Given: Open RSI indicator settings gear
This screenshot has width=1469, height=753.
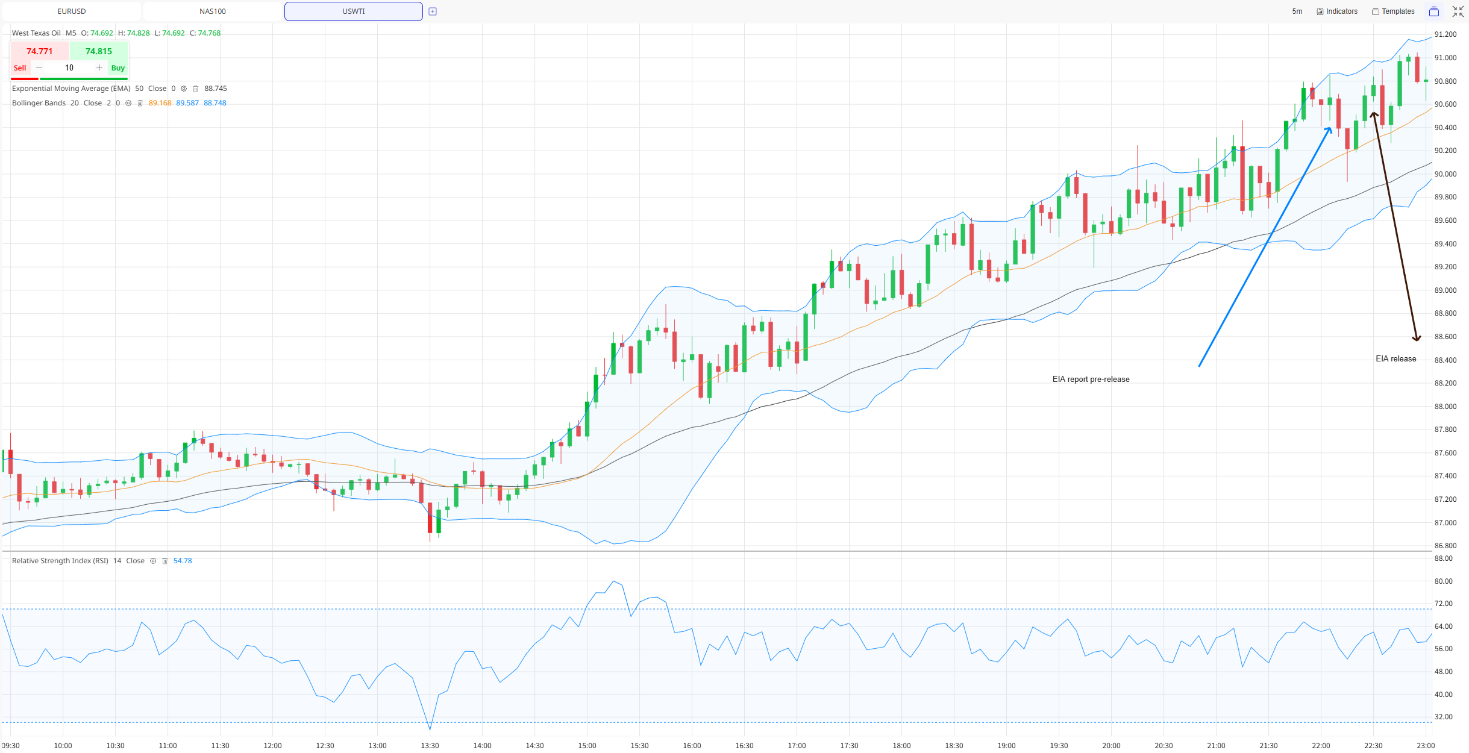Looking at the screenshot, I should click(x=153, y=561).
